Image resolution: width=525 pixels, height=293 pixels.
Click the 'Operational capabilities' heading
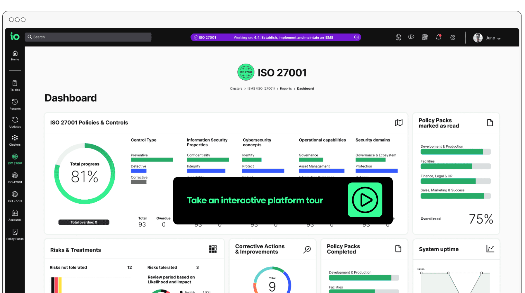[322, 140]
